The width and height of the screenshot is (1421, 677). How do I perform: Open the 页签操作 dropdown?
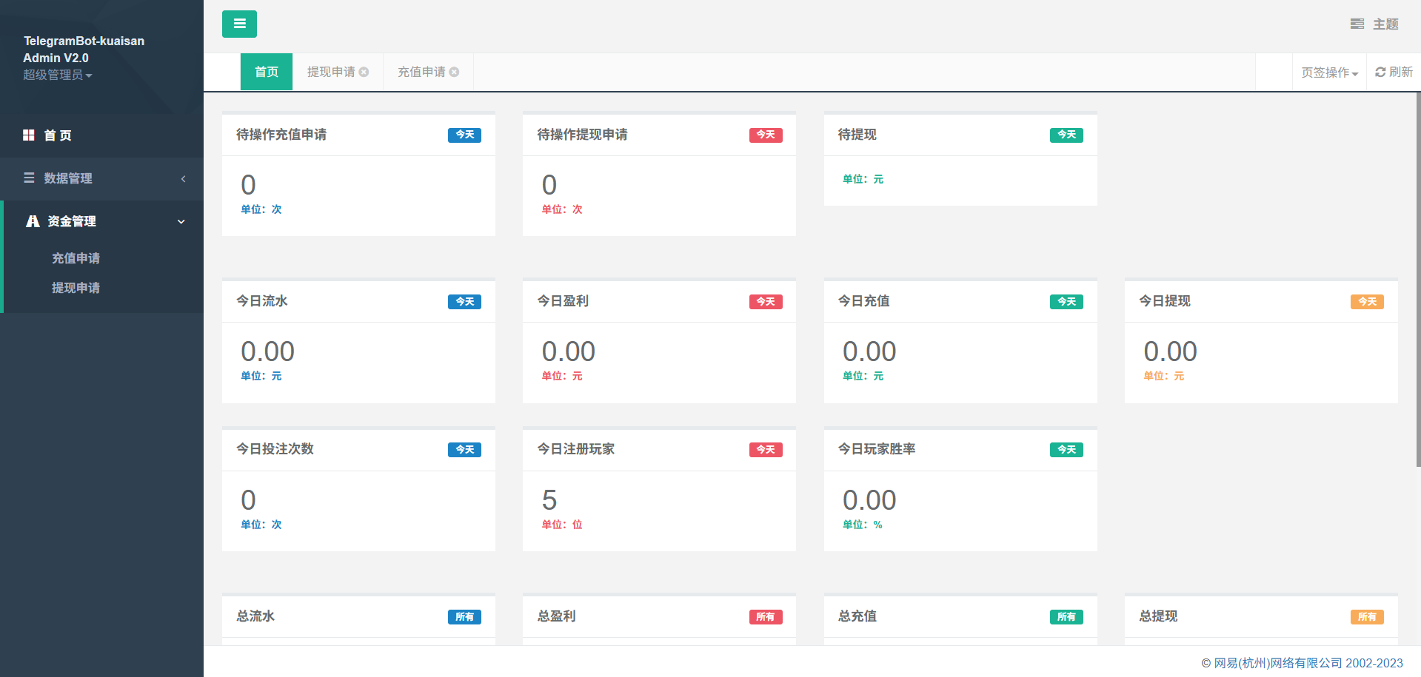[x=1329, y=73]
